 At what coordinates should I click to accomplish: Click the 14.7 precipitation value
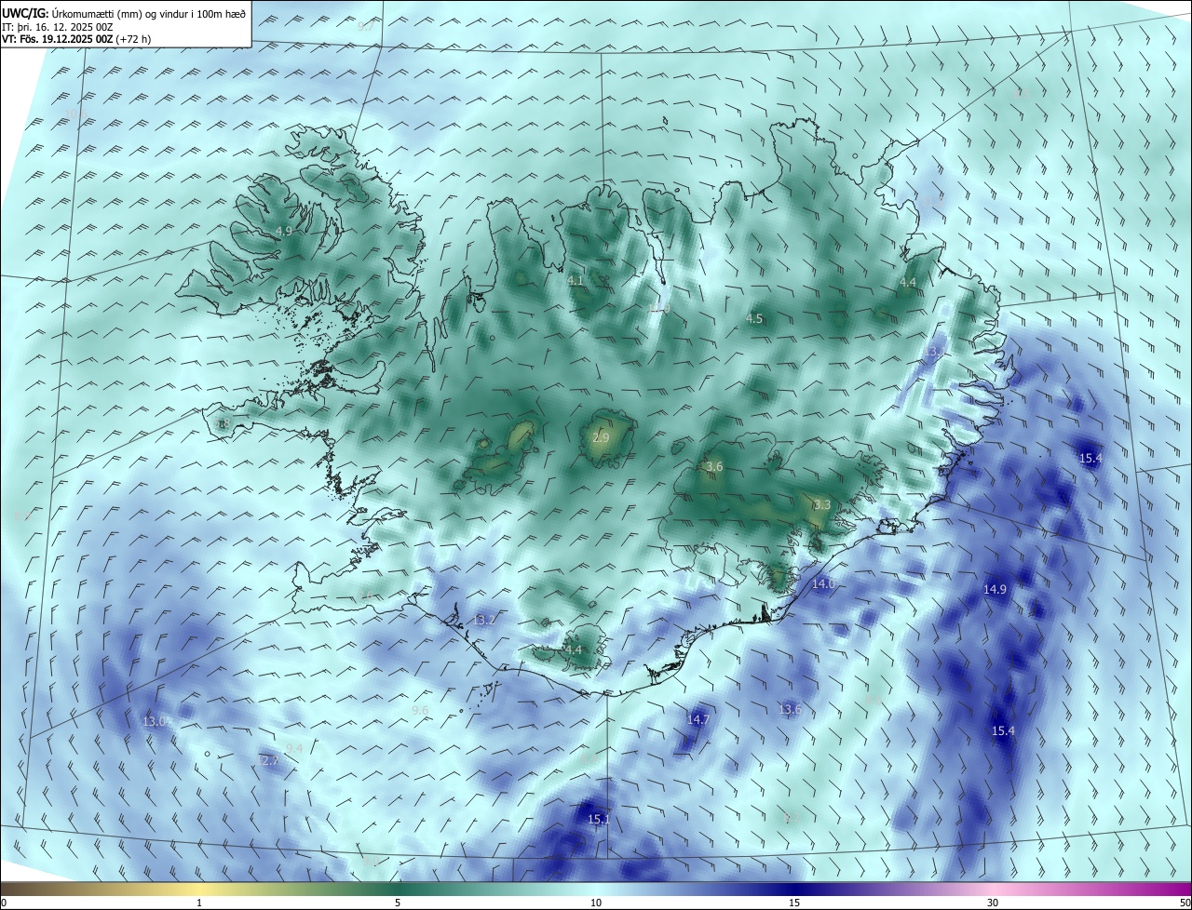coord(698,719)
